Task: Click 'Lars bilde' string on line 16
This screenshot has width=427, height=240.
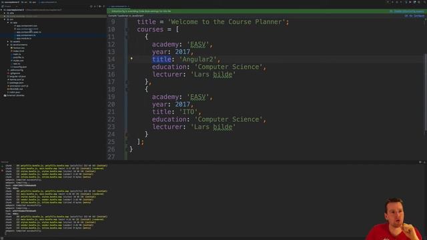Action: pos(213,74)
